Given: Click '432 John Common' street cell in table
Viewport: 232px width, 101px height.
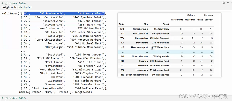Looking at the screenshot, I should click(159, 38).
